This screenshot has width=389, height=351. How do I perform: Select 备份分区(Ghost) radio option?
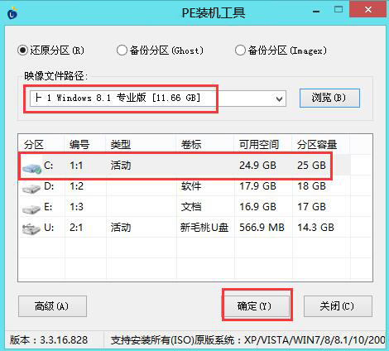click(x=122, y=50)
